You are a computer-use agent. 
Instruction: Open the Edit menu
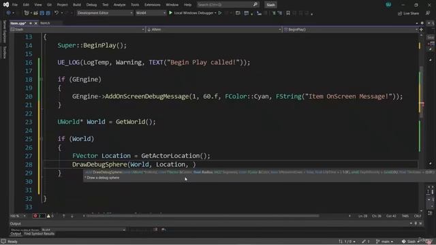point(26,5)
